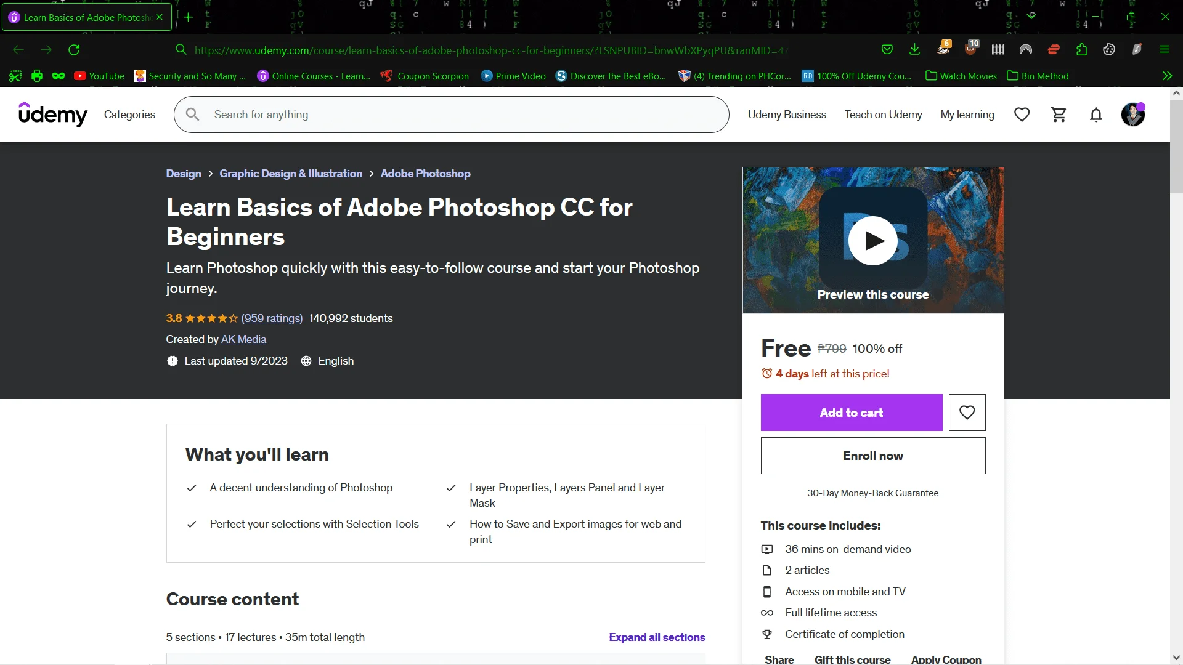Close the Learn Basics of Adobe Photoshop tab
Viewport: 1183px width, 665px height.
(159, 17)
